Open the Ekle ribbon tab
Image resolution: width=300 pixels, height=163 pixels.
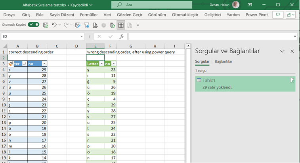40,15
